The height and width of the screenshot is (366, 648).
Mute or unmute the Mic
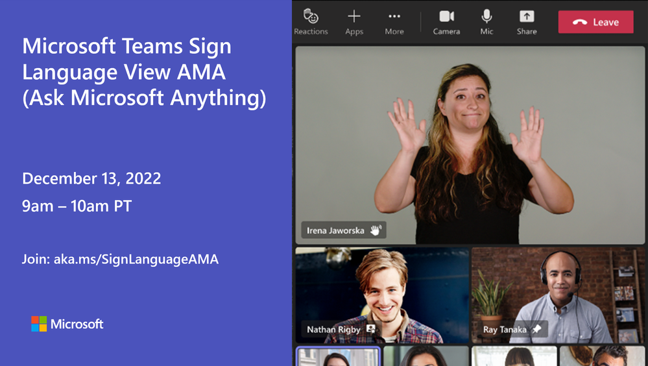click(486, 22)
